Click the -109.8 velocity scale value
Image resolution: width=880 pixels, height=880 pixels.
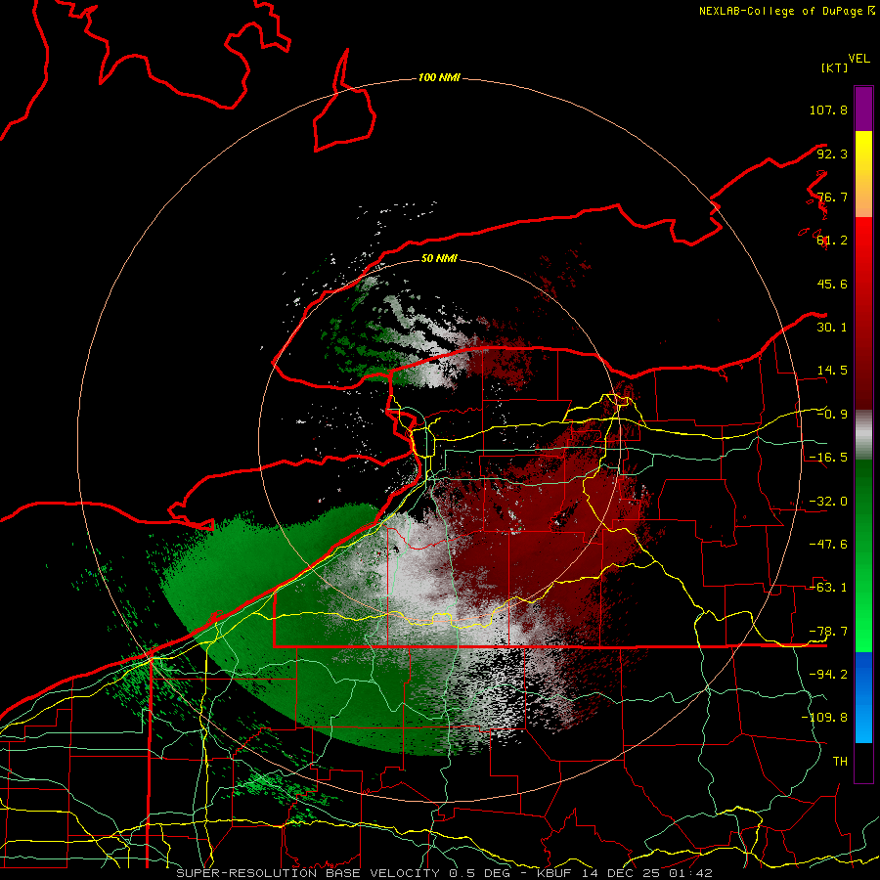click(824, 718)
